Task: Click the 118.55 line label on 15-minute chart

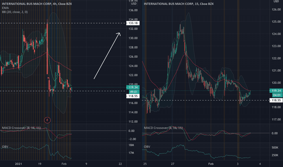Action: (x=276, y=100)
